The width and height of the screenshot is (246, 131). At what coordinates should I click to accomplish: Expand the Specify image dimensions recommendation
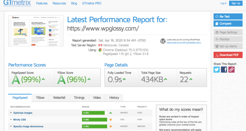pos(11,126)
